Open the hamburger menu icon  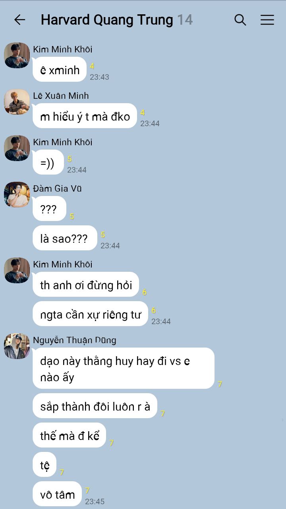click(x=267, y=20)
